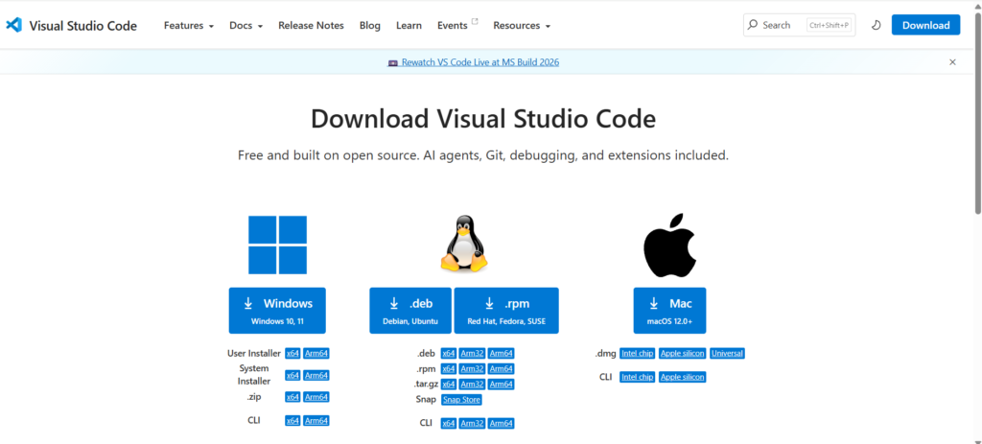982x444 pixels.
Task: Click the blue Download button in the header
Action: (925, 25)
